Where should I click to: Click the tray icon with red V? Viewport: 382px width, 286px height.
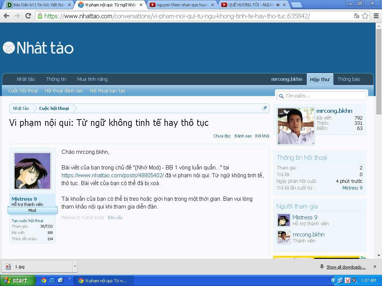point(347,280)
